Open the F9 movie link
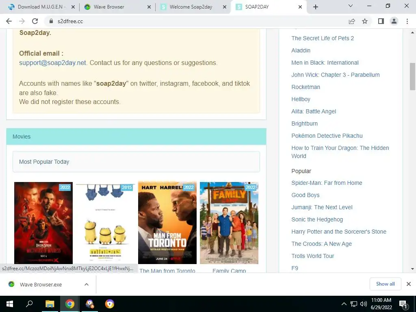The height and width of the screenshot is (312, 416). click(x=295, y=268)
